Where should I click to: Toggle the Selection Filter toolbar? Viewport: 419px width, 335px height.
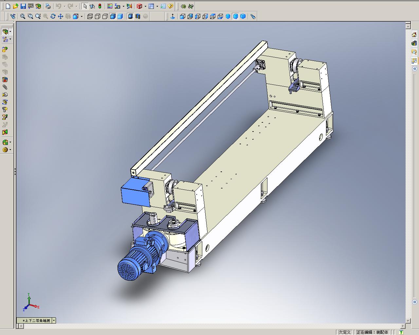point(92,6)
